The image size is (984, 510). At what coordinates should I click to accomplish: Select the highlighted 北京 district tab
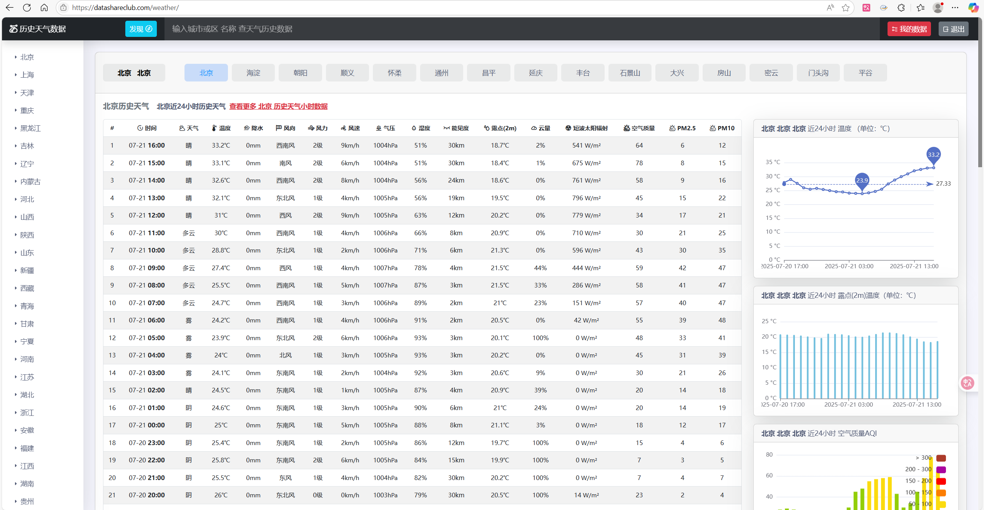pos(206,73)
